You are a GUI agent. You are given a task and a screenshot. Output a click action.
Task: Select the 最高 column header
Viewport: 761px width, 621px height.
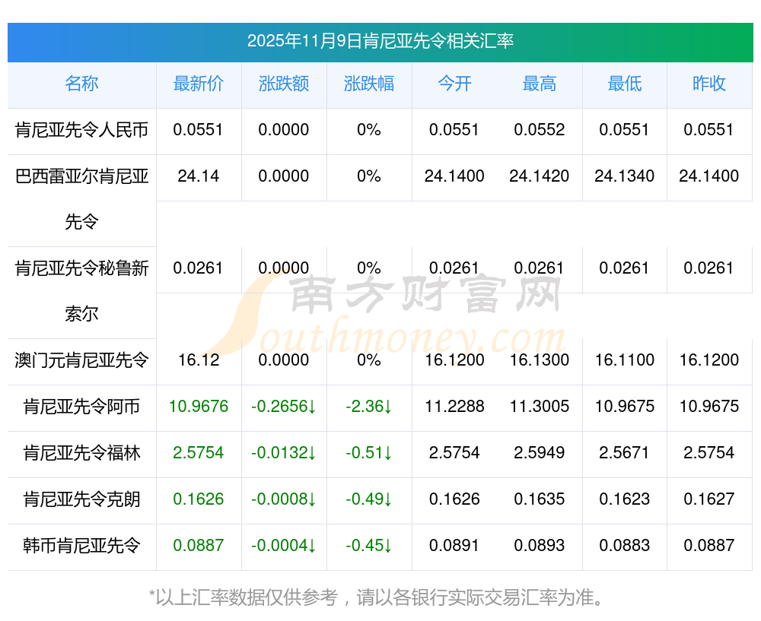pyautogui.click(x=539, y=84)
